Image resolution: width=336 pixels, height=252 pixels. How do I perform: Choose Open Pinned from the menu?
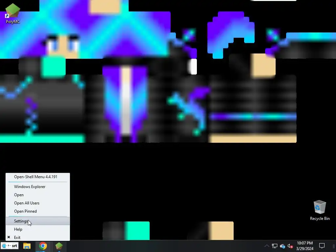click(x=38, y=211)
